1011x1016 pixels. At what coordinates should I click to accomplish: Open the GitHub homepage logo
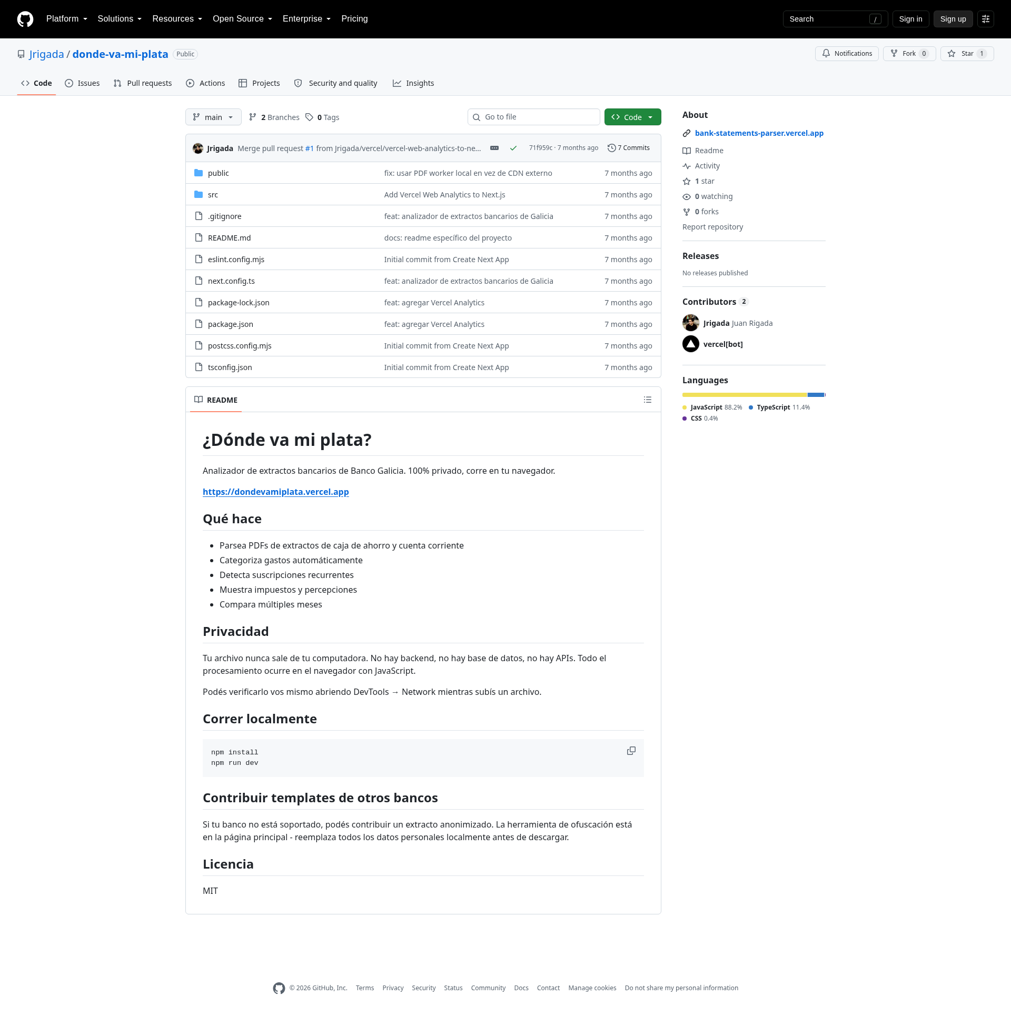pyautogui.click(x=25, y=19)
